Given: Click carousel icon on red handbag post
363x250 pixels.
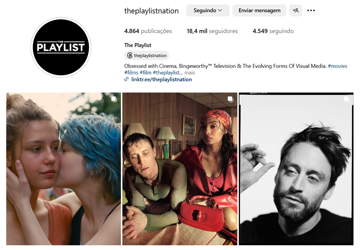Looking at the screenshot, I should [230, 99].
